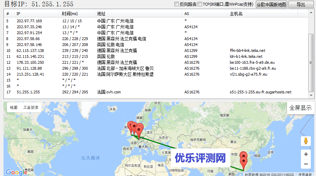Click the vertical scrollbar thumb in hop list
Viewport: 316px width, 176px height.
310,63
